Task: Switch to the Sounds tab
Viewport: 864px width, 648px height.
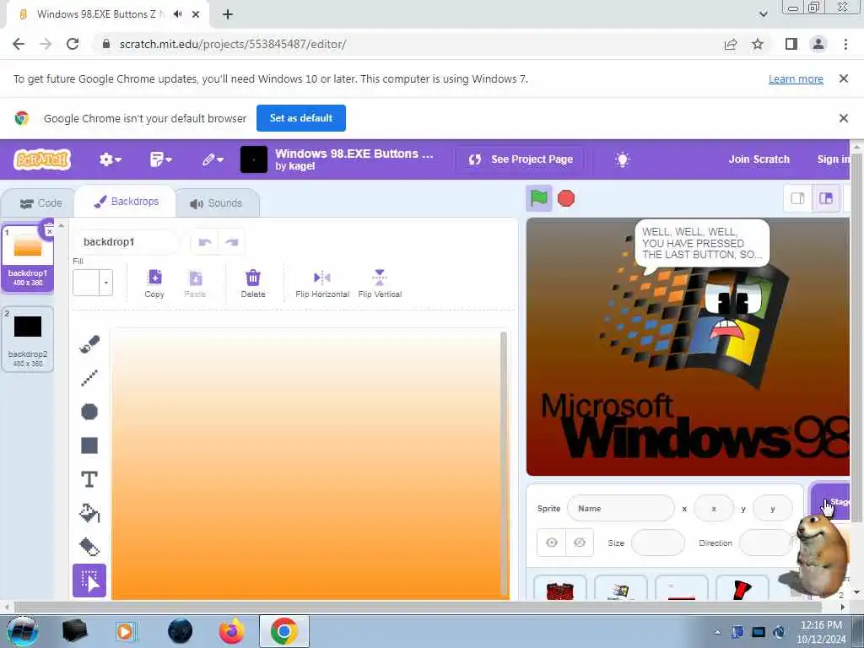Action: (217, 203)
